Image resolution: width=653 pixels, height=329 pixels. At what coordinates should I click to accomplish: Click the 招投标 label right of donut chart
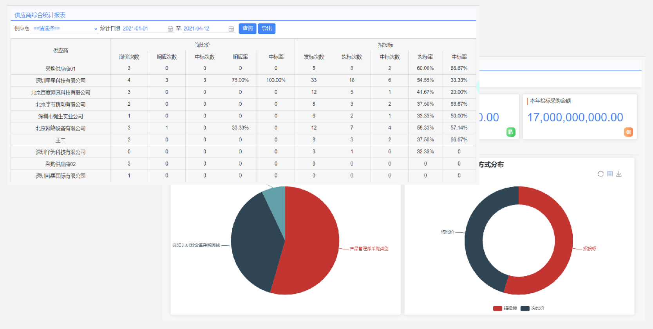[590, 249]
